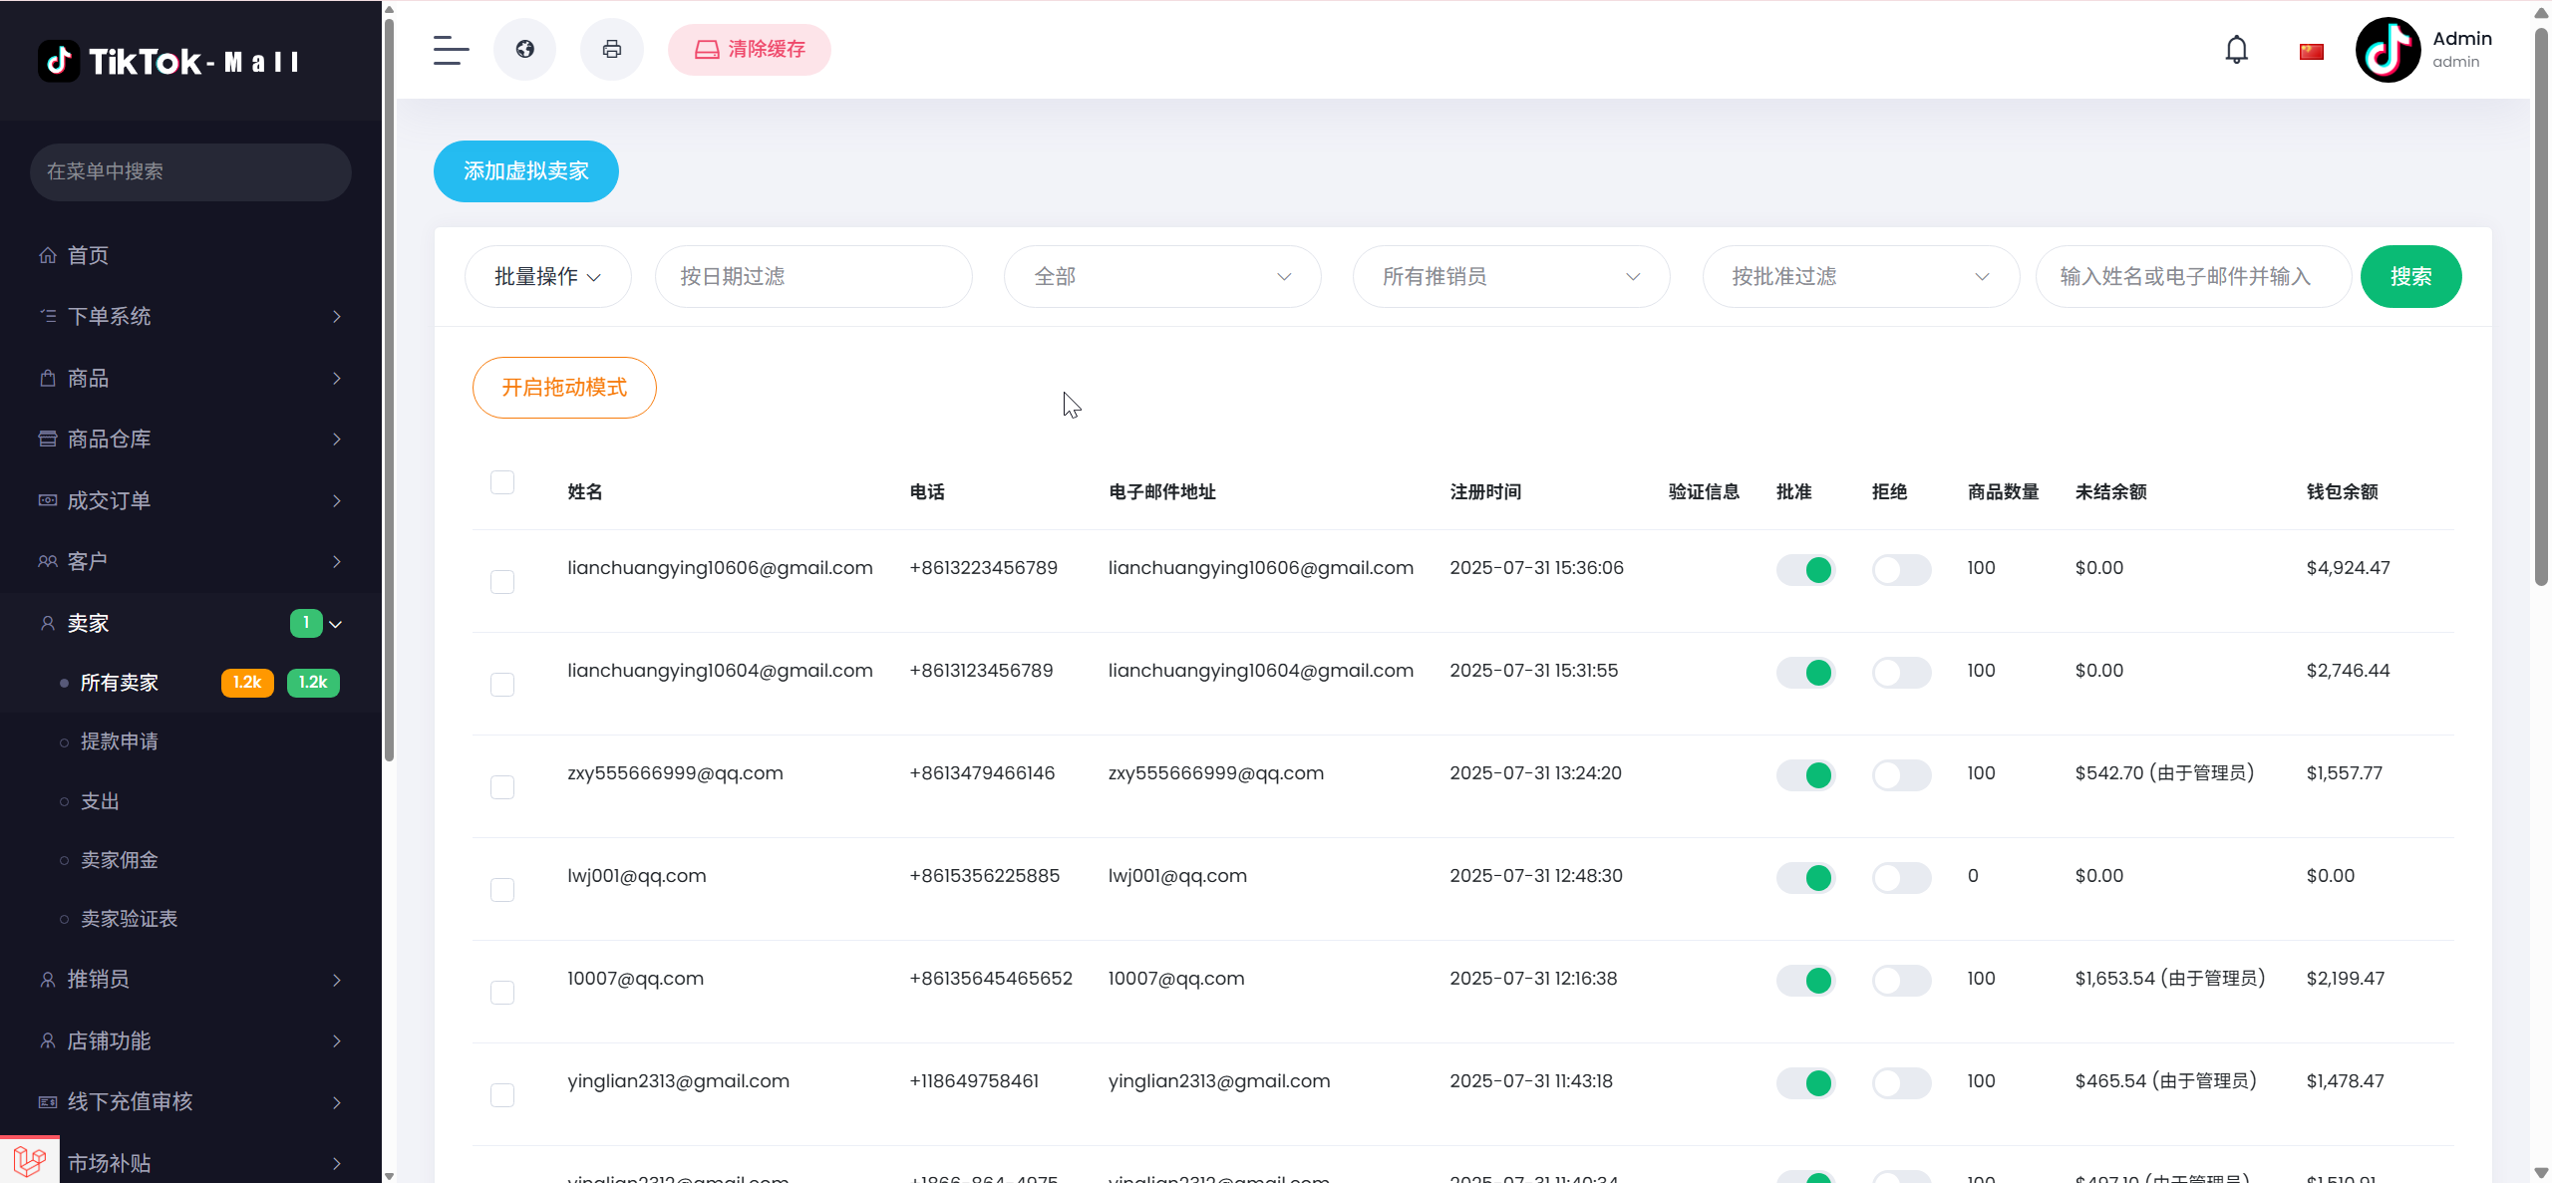Screen dimensions: 2552x1183
Task: Check the lianchuangying10606@gmail.com row checkbox
Action: tap(502, 582)
